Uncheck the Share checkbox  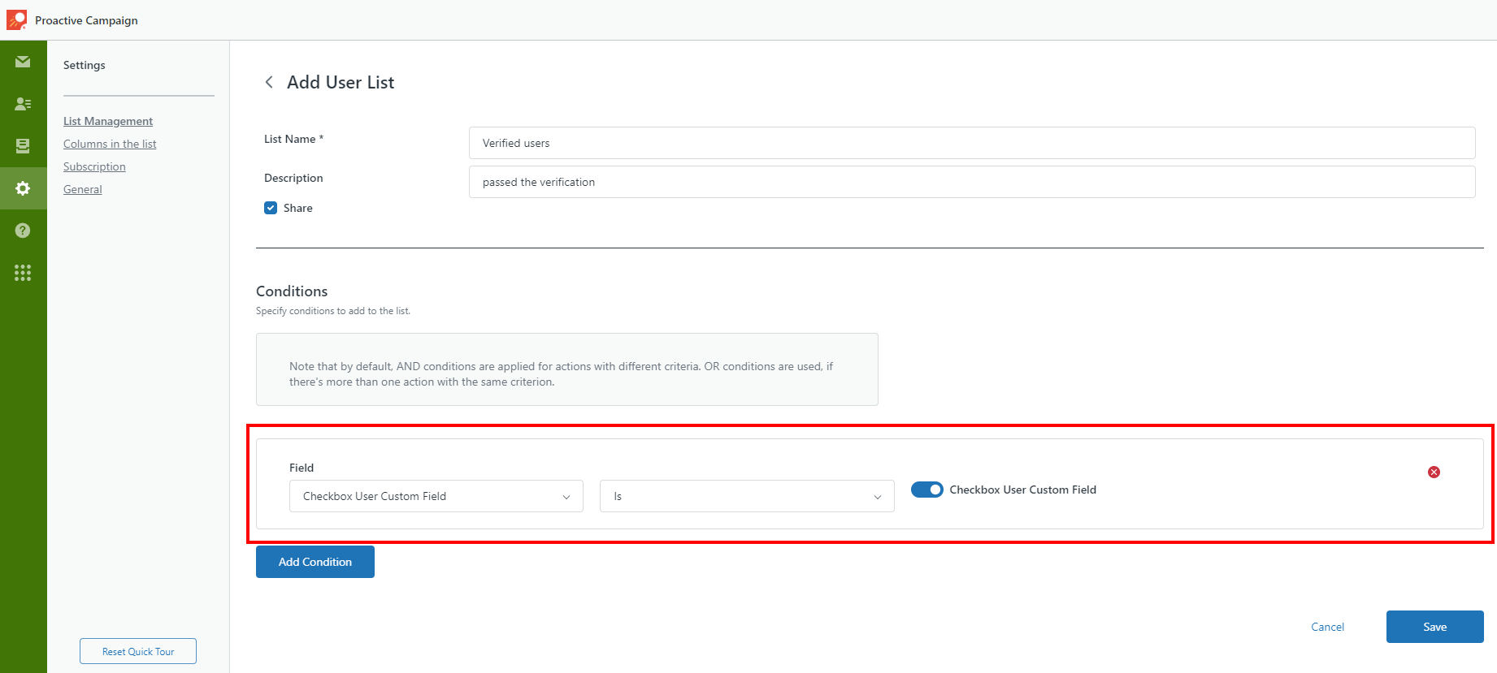click(x=271, y=208)
